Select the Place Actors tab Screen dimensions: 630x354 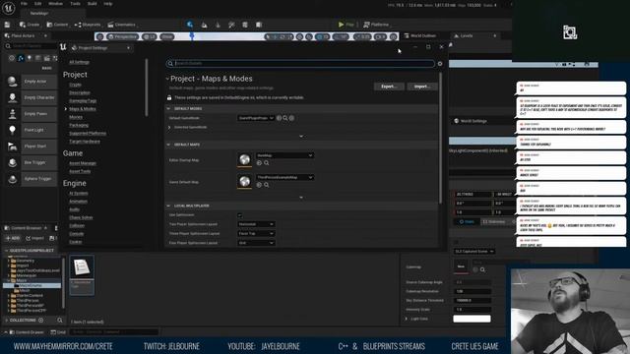[x=23, y=35]
